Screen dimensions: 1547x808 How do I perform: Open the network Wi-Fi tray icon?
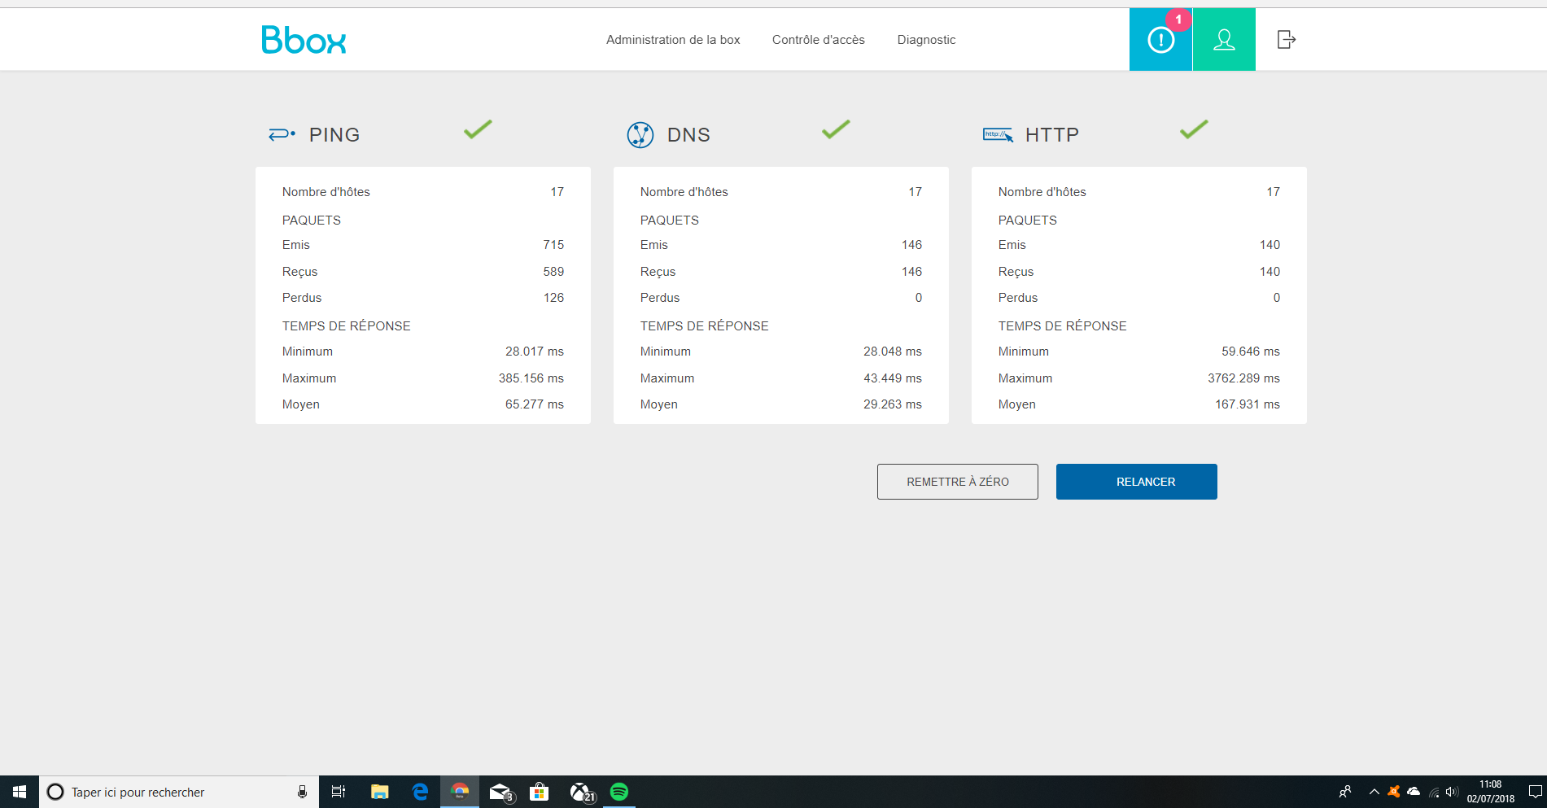1434,793
